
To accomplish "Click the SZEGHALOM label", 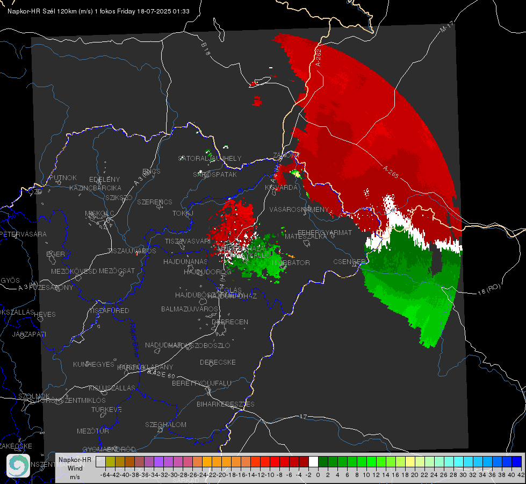I will tap(165, 424).
